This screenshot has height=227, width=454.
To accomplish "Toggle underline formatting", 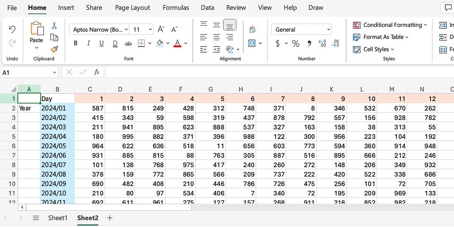I will tap(101, 43).
